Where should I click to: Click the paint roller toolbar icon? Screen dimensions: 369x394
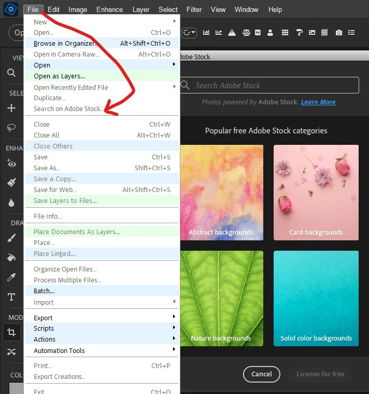[x=299, y=32]
